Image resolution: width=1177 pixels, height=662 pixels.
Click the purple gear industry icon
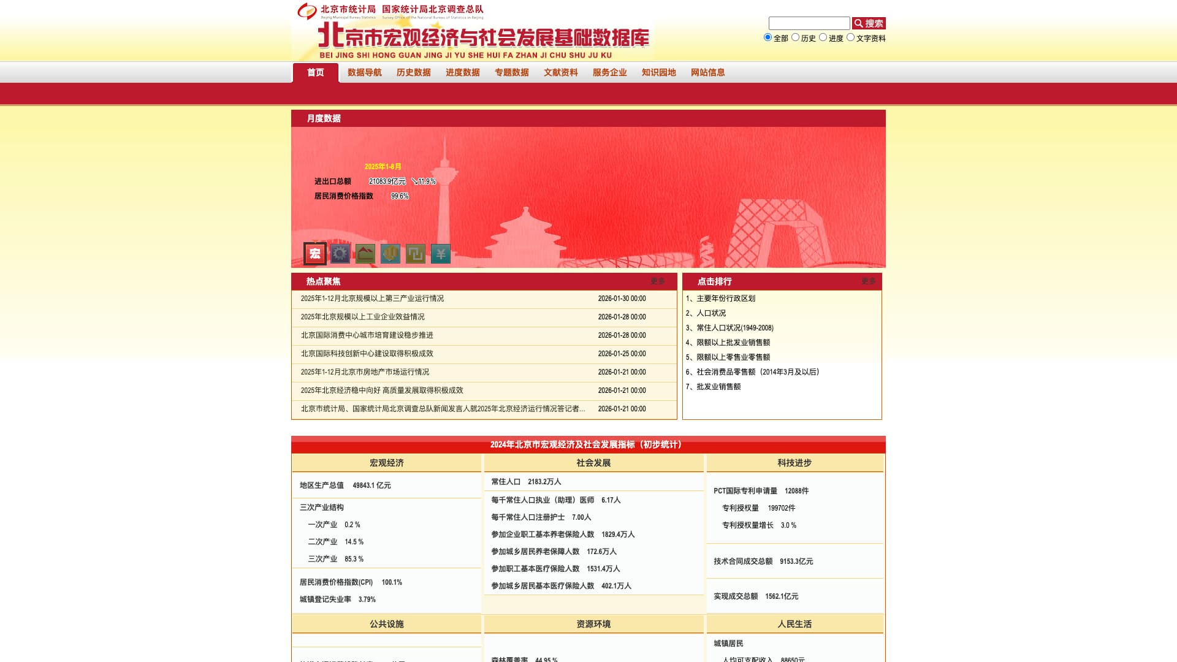click(x=340, y=254)
